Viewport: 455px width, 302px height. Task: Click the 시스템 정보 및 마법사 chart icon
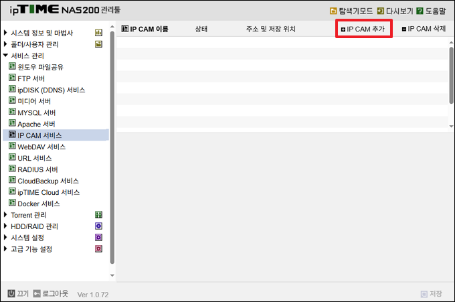click(98, 33)
